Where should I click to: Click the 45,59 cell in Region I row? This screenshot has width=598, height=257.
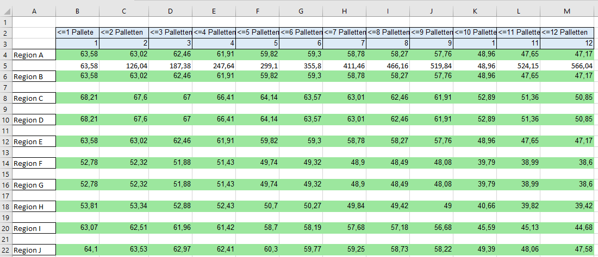[475, 228]
